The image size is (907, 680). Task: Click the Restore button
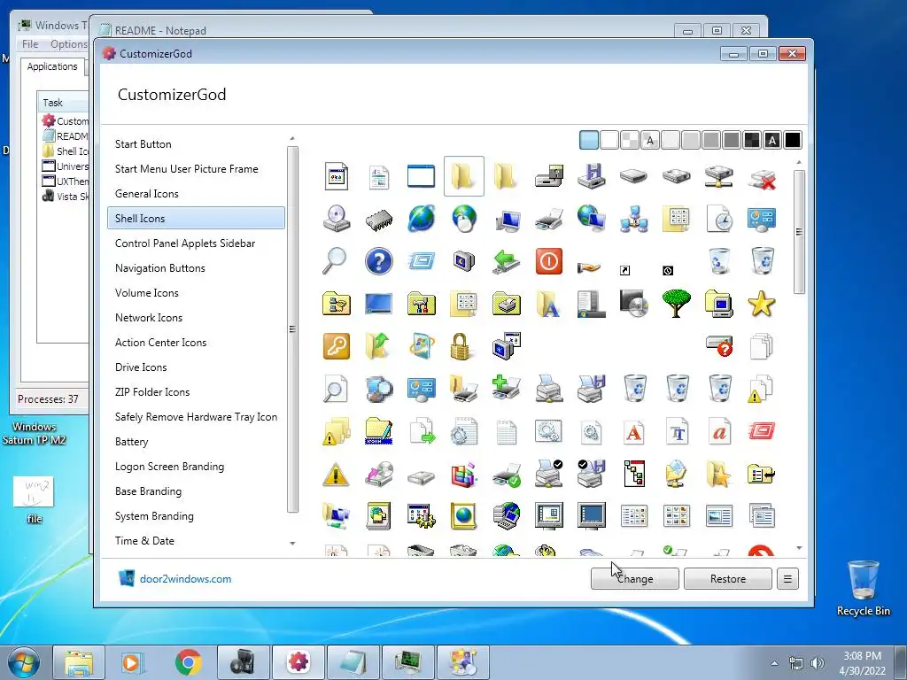pyautogui.click(x=728, y=579)
